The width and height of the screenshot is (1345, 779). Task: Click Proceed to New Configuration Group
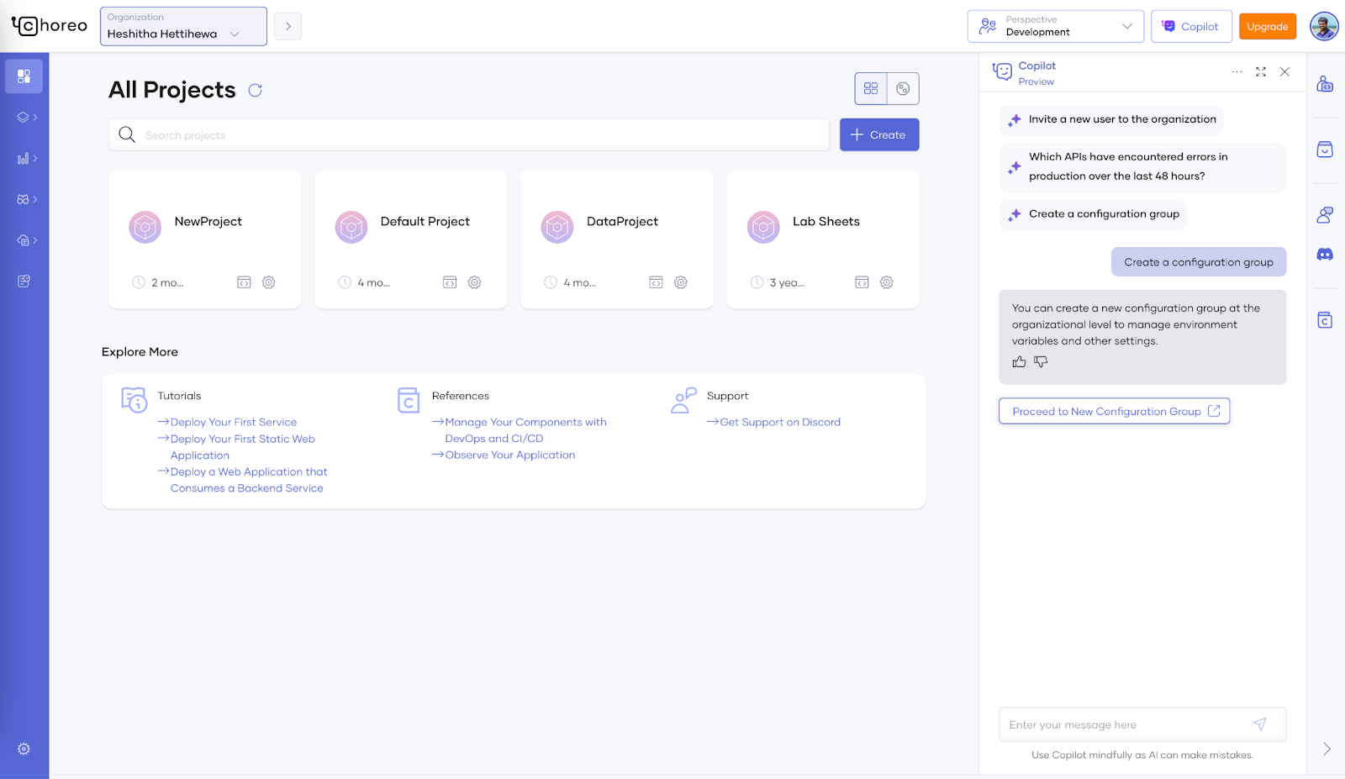[1113, 411]
